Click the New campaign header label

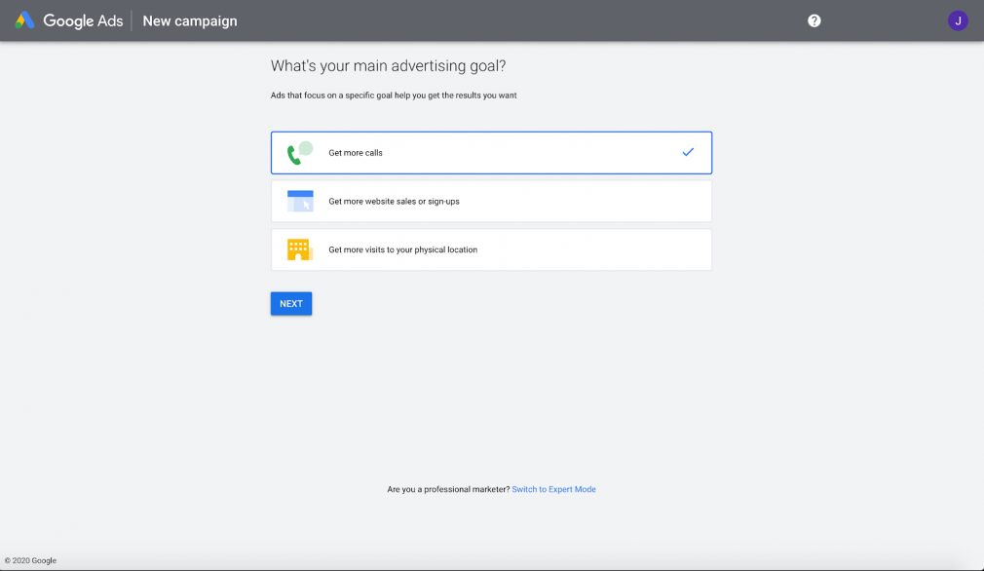190,20
